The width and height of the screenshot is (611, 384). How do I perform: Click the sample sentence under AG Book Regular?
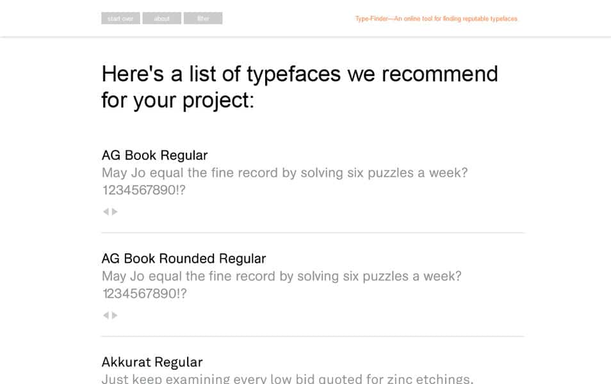pyautogui.click(x=284, y=173)
